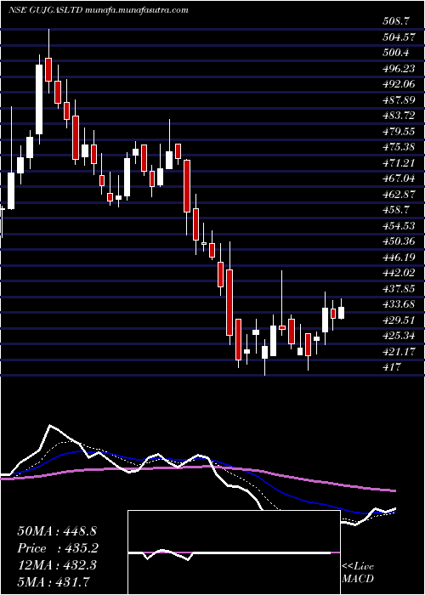Select the 450.36 price axis label
The width and height of the screenshot is (425, 595).
[x=399, y=242]
